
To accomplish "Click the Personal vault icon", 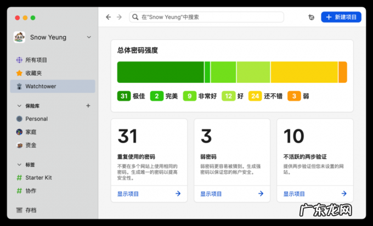I will (19, 118).
